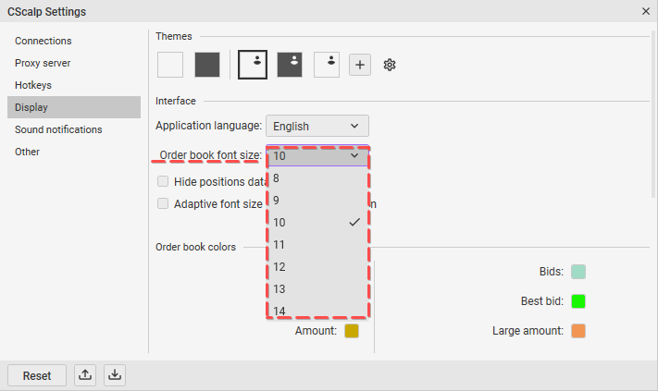Select font size 13 from list
This screenshot has width=658, height=391.
click(x=317, y=289)
